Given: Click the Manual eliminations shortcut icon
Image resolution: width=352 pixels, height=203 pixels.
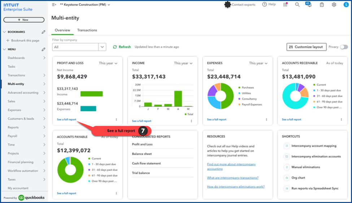Looking at the screenshot, I should pos(287,167).
